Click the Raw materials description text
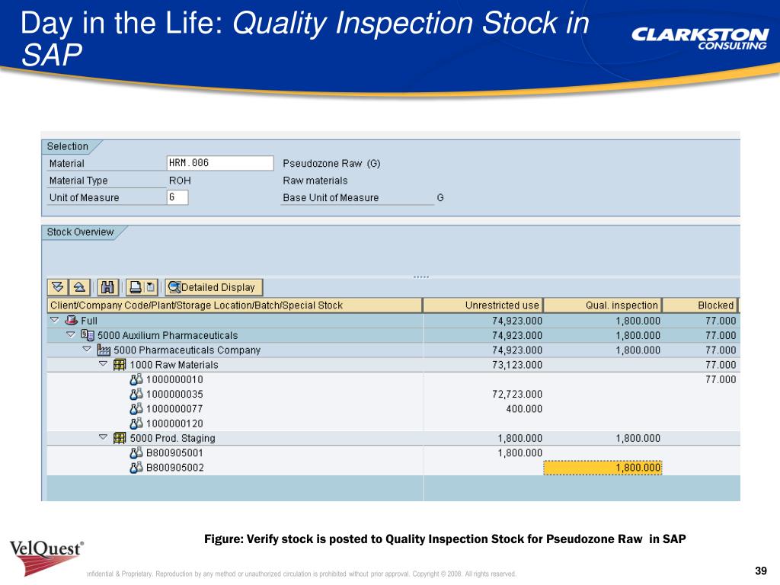Screen dimensions: 780x585 click(315, 181)
